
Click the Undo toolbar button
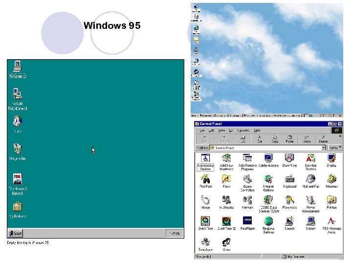pyautogui.click(x=307, y=139)
